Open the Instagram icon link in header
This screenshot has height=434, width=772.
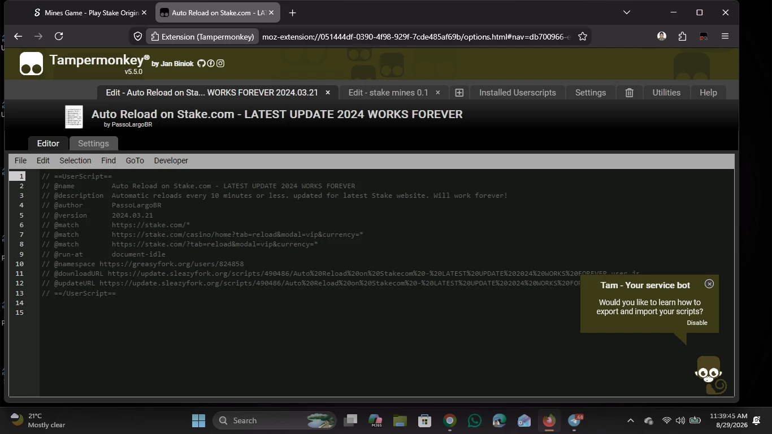coord(220,63)
